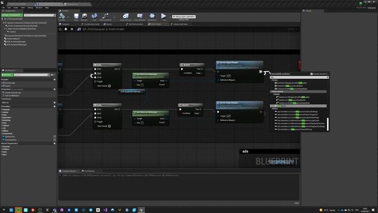The image size is (378, 213).
Task: Click the graph navigate-forward arrow
Action: (x=72, y=29)
